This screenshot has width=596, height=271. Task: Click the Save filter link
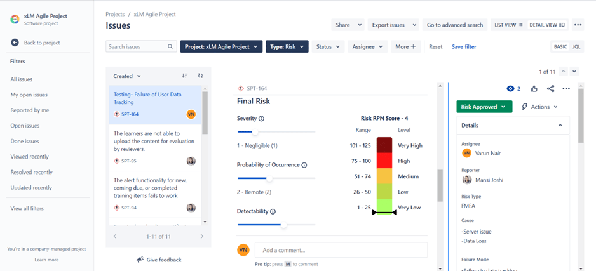tap(464, 47)
